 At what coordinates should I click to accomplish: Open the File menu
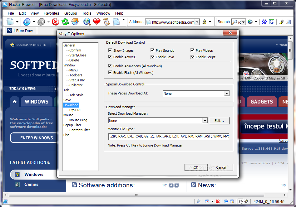11,13
